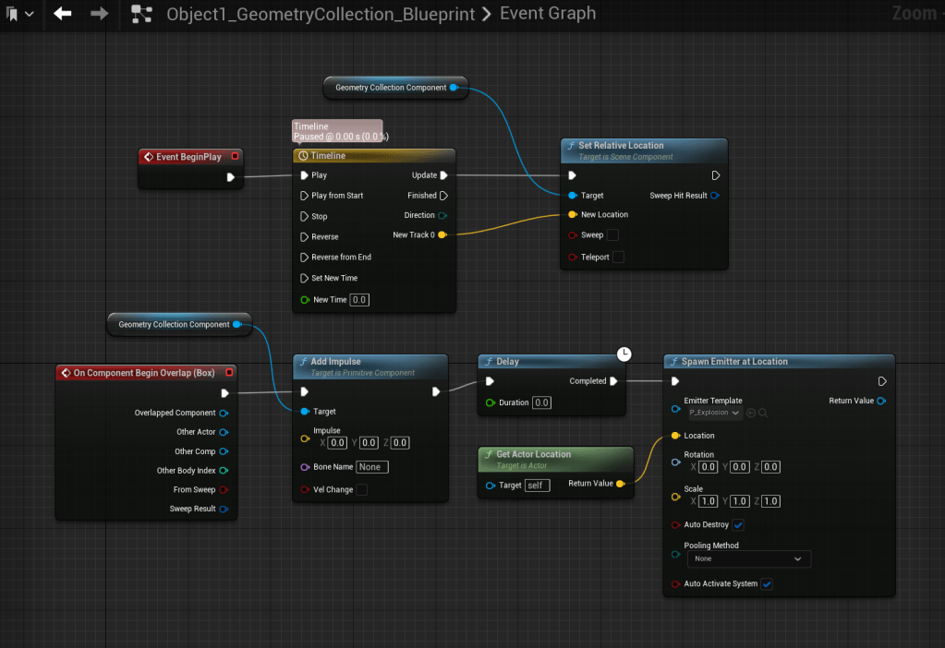The image size is (945, 648).
Task: Click the Event Graph breadcrumb label
Action: (x=548, y=14)
